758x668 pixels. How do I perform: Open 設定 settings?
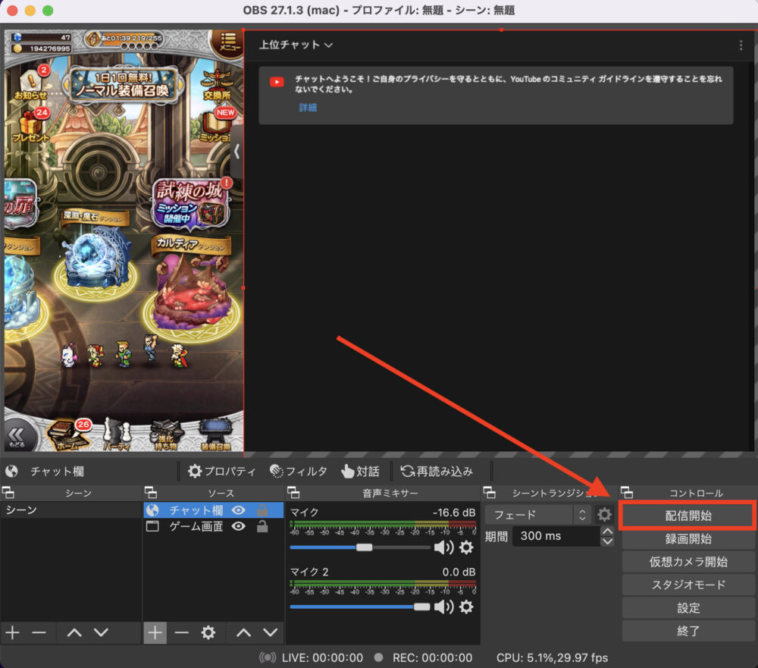coord(688,608)
